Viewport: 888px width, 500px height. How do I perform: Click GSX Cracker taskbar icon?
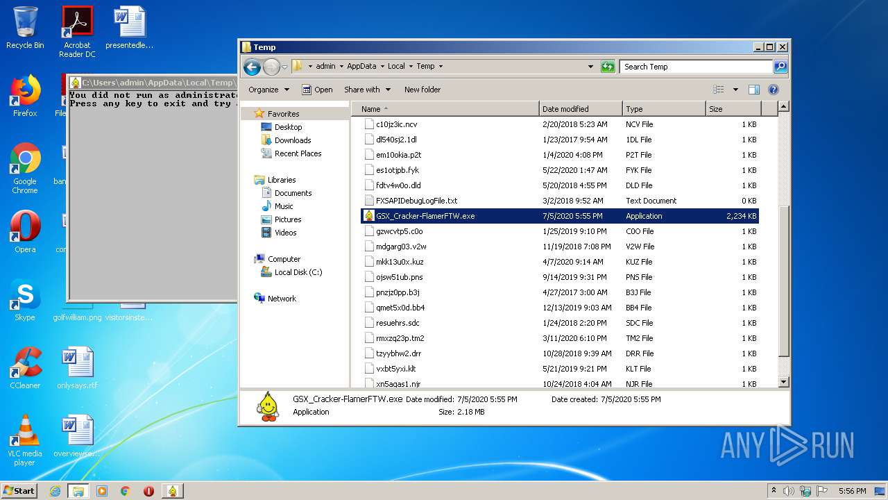tap(172, 491)
